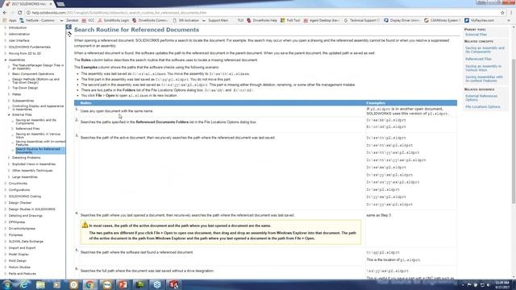The width and height of the screenshot is (516, 290).
Task: Expand the Administration topic
Action: 6,34
